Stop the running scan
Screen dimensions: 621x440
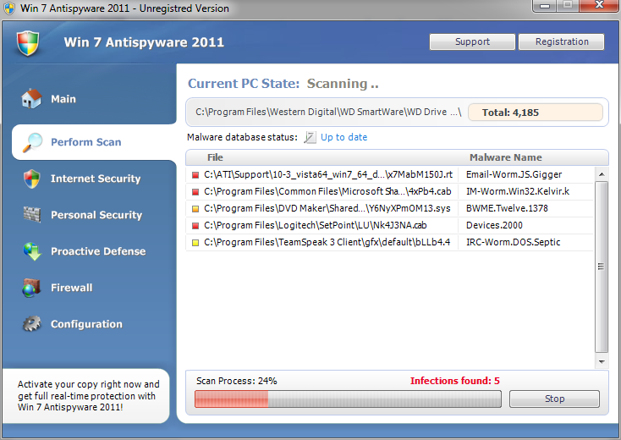tap(554, 399)
